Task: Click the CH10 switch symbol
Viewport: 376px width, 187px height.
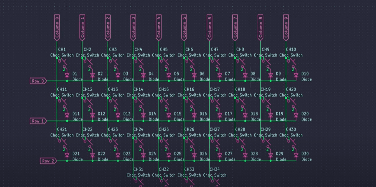Action: [291, 62]
